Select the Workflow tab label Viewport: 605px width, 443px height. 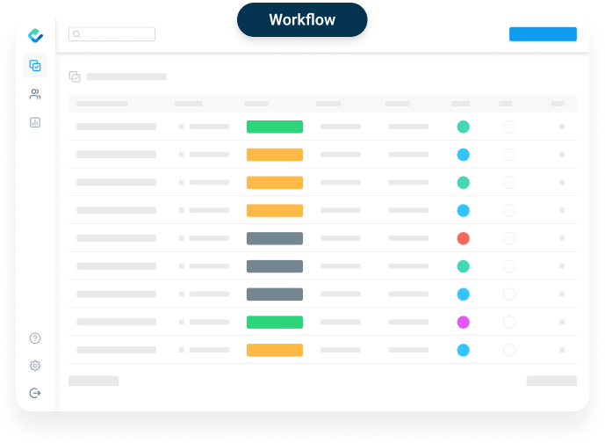302,19
